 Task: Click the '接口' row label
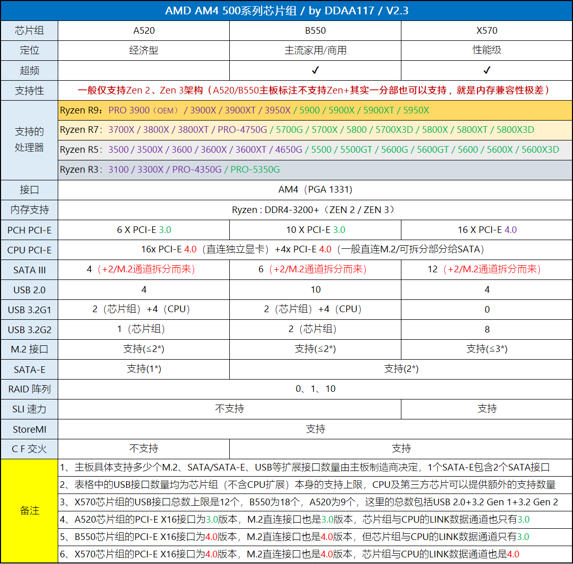click(29, 190)
